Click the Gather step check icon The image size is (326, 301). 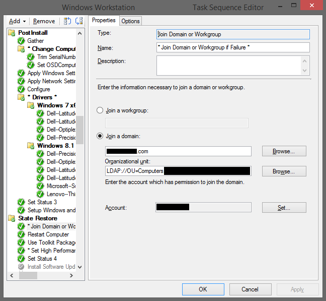click(21, 41)
